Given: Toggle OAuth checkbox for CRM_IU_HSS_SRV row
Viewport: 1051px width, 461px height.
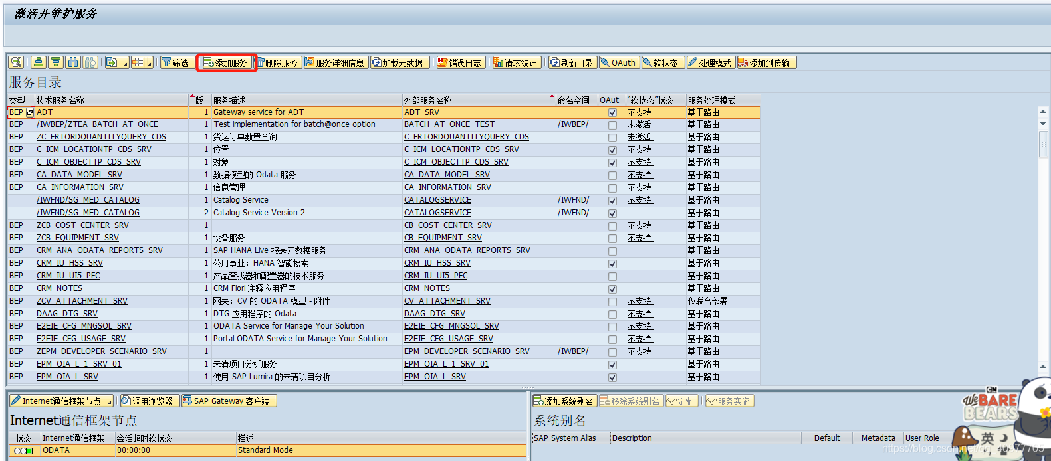Looking at the screenshot, I should (x=612, y=264).
